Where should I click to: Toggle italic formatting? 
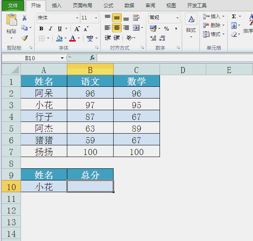50,29
